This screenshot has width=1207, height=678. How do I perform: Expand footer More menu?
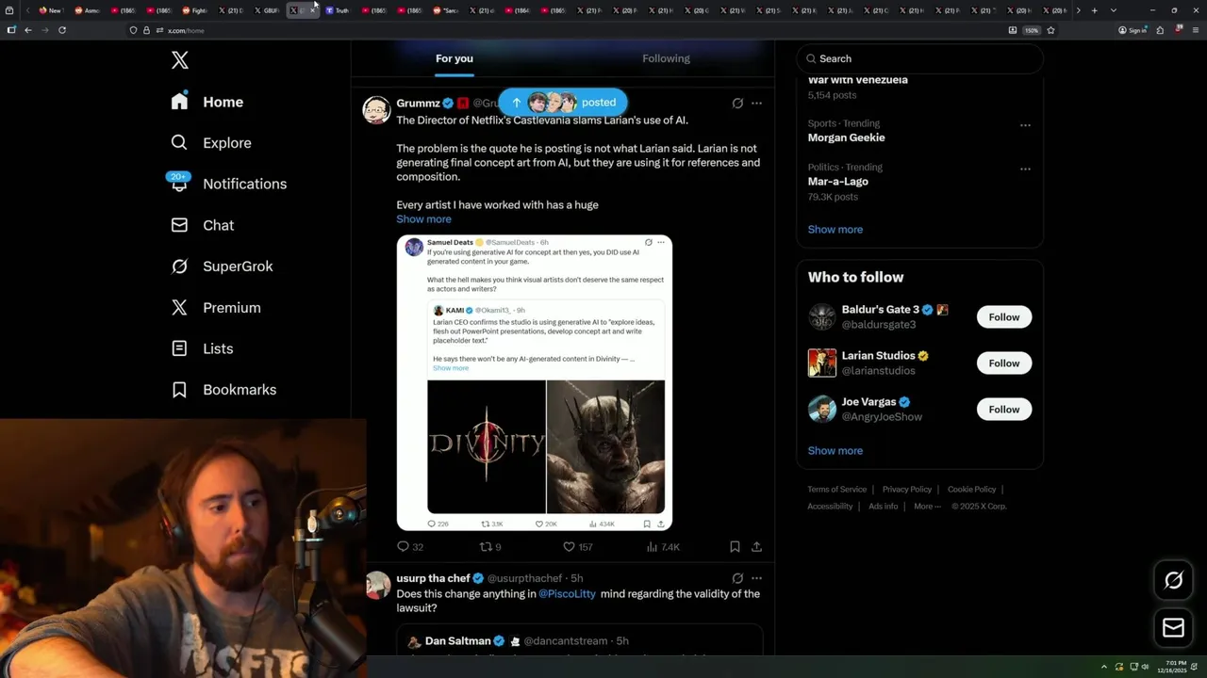[x=926, y=507]
